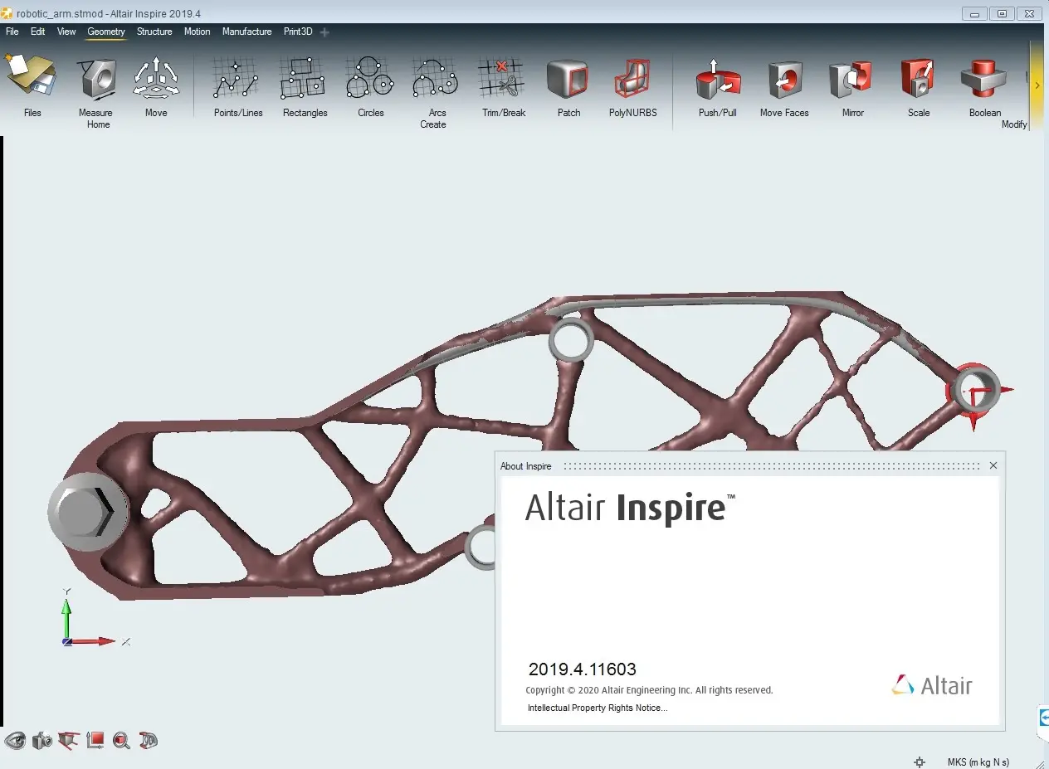The width and height of the screenshot is (1049, 769).
Task: Switch to the Motion ribbon tab
Action: click(197, 32)
